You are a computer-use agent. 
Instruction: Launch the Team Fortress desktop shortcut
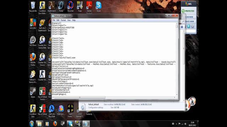71,111
